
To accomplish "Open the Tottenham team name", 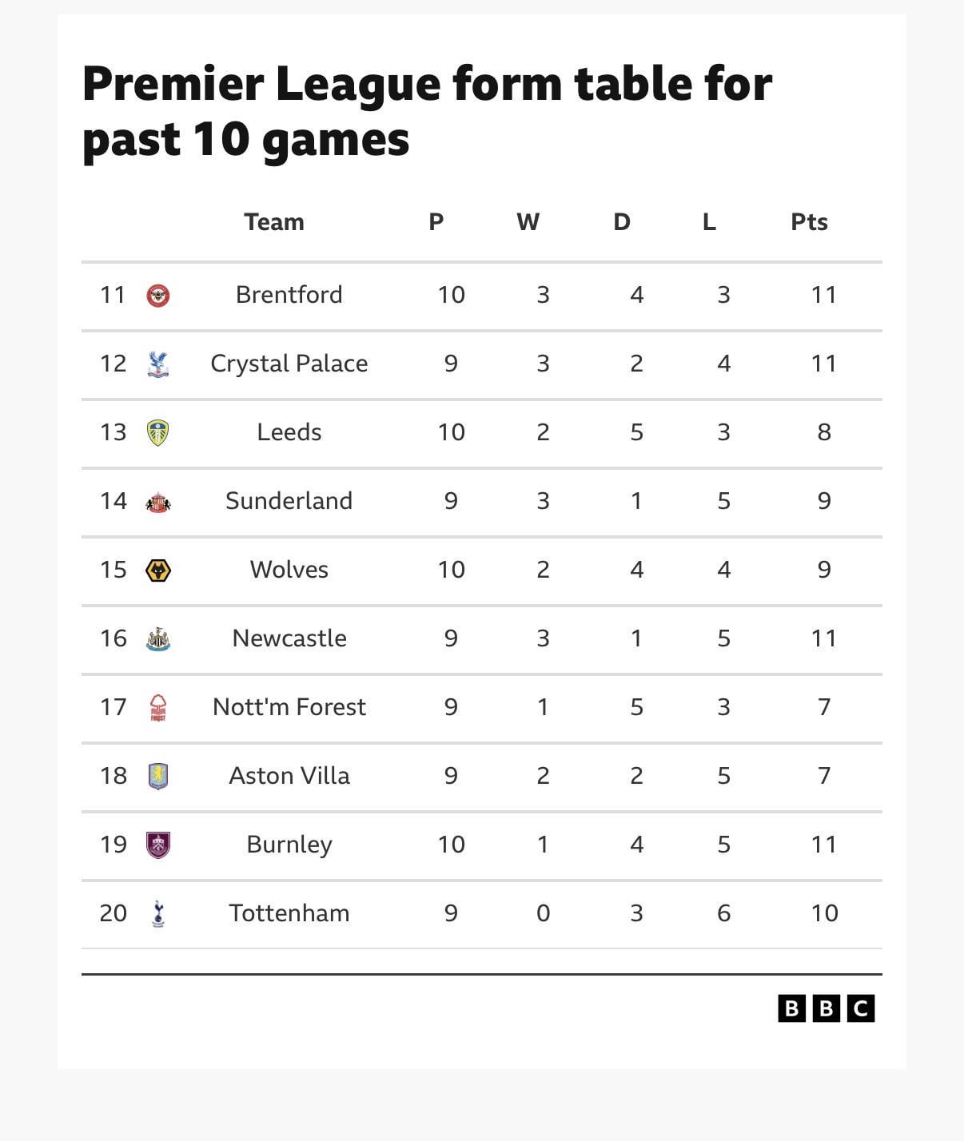I will [289, 913].
